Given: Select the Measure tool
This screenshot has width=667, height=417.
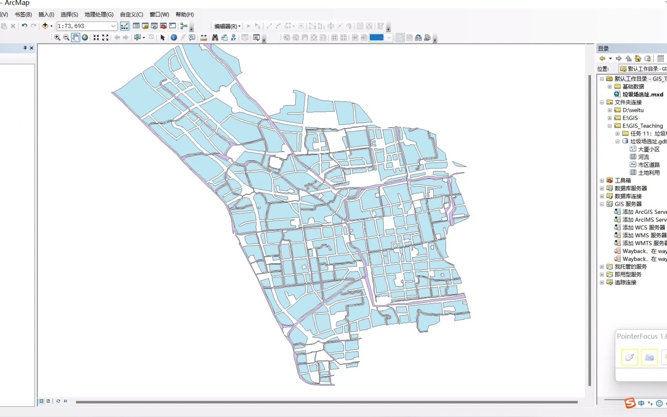Looking at the screenshot, I should (203, 37).
